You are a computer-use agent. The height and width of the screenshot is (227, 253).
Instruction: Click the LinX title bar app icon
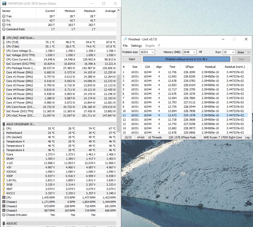pyautogui.click(x=125, y=39)
